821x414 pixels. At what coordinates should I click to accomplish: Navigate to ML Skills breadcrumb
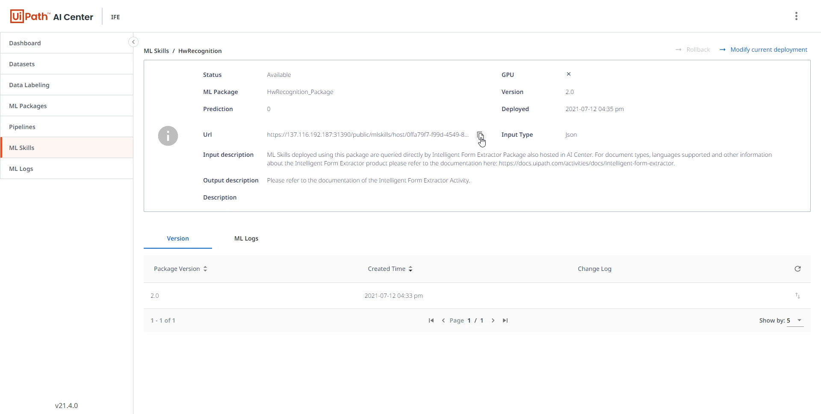pyautogui.click(x=157, y=51)
